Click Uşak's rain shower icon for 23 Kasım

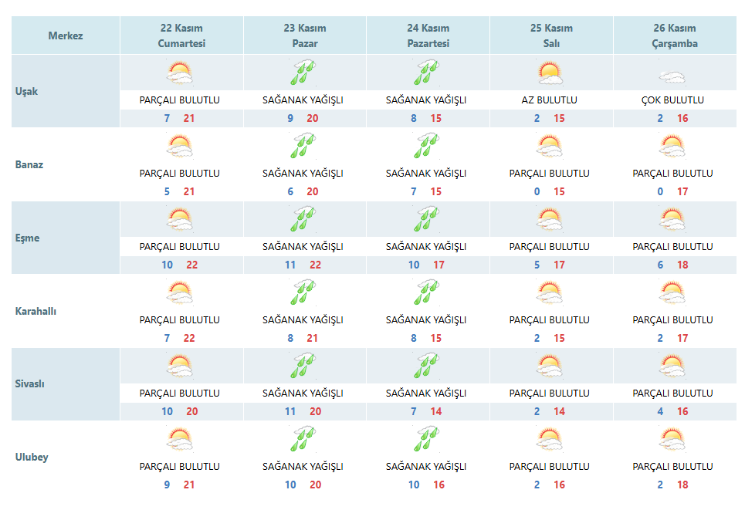tap(303, 73)
